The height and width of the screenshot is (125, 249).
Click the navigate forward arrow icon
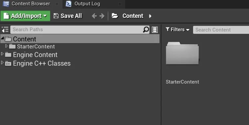coord(102,16)
